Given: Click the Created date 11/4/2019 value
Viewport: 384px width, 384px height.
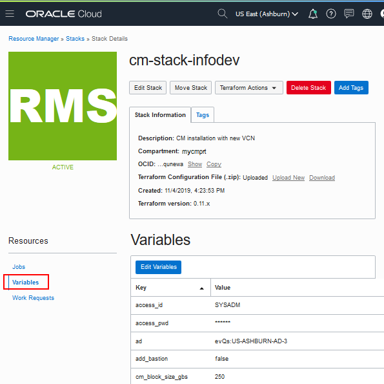Looking at the screenshot, I should pos(195,191).
